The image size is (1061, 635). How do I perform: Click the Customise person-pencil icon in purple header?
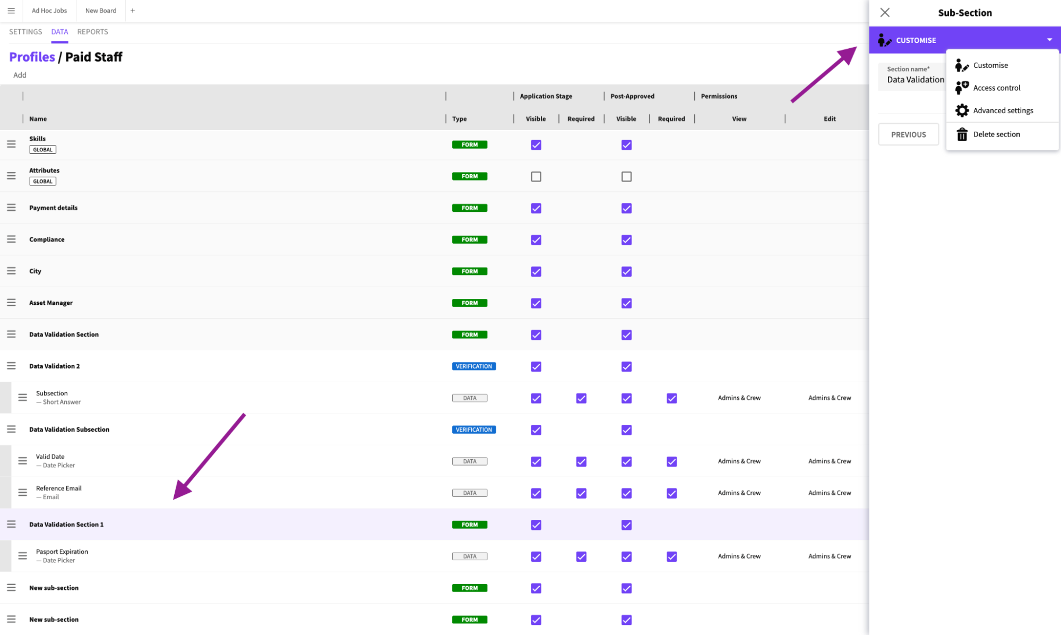tap(884, 40)
